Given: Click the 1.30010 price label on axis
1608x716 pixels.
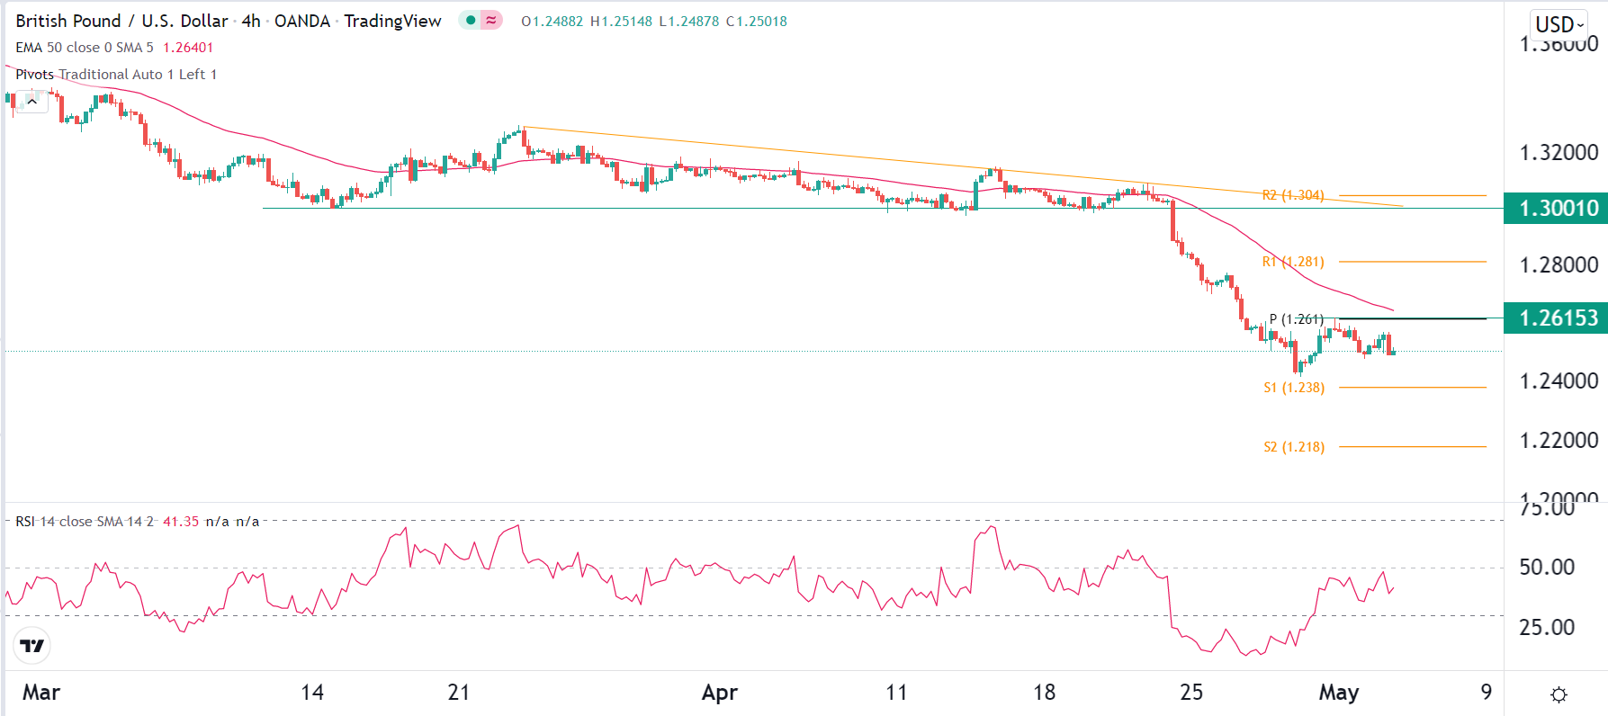Looking at the screenshot, I should pos(1558,209).
